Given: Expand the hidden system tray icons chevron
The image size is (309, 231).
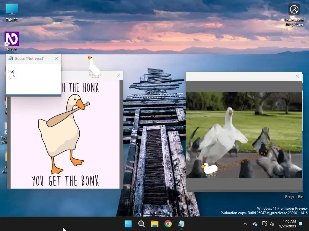Looking at the screenshot, I should click(245, 224).
